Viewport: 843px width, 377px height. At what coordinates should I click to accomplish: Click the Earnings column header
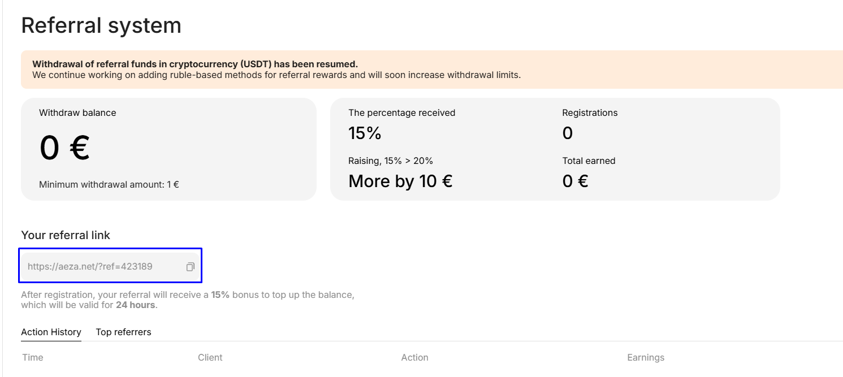(x=645, y=357)
